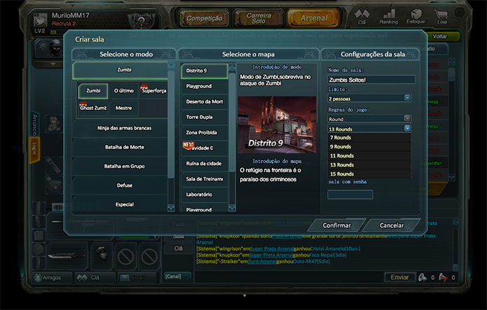Confirm room creation with Confirmar
This screenshot has height=310, width=487.
[x=336, y=225]
